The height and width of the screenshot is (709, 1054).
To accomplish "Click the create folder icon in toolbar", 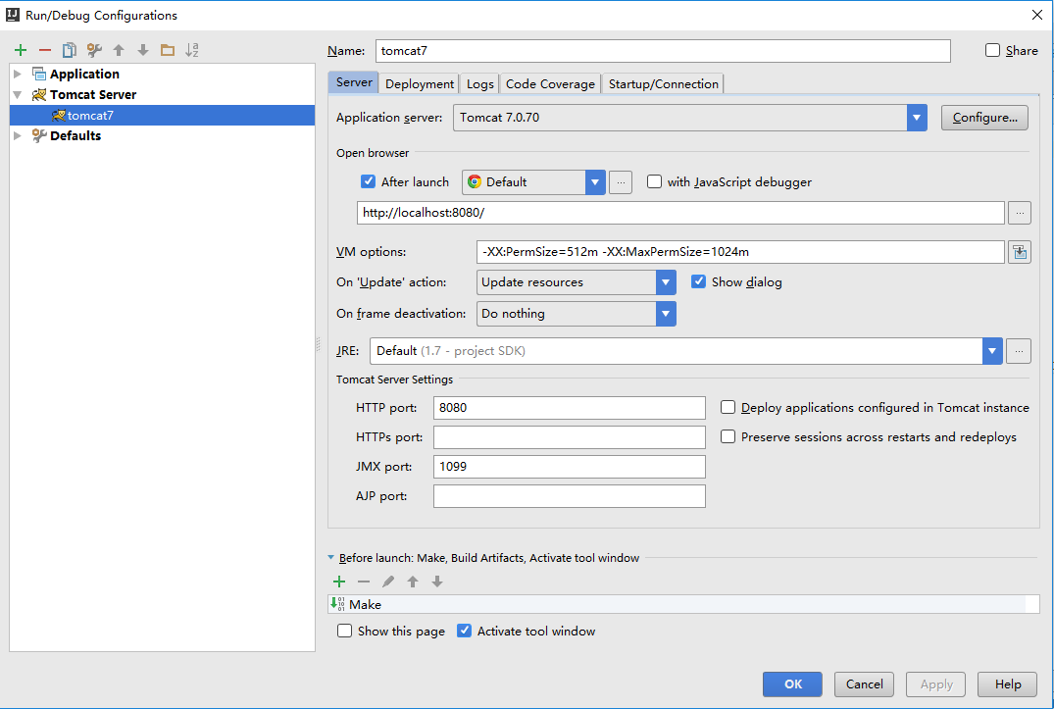I will point(168,50).
